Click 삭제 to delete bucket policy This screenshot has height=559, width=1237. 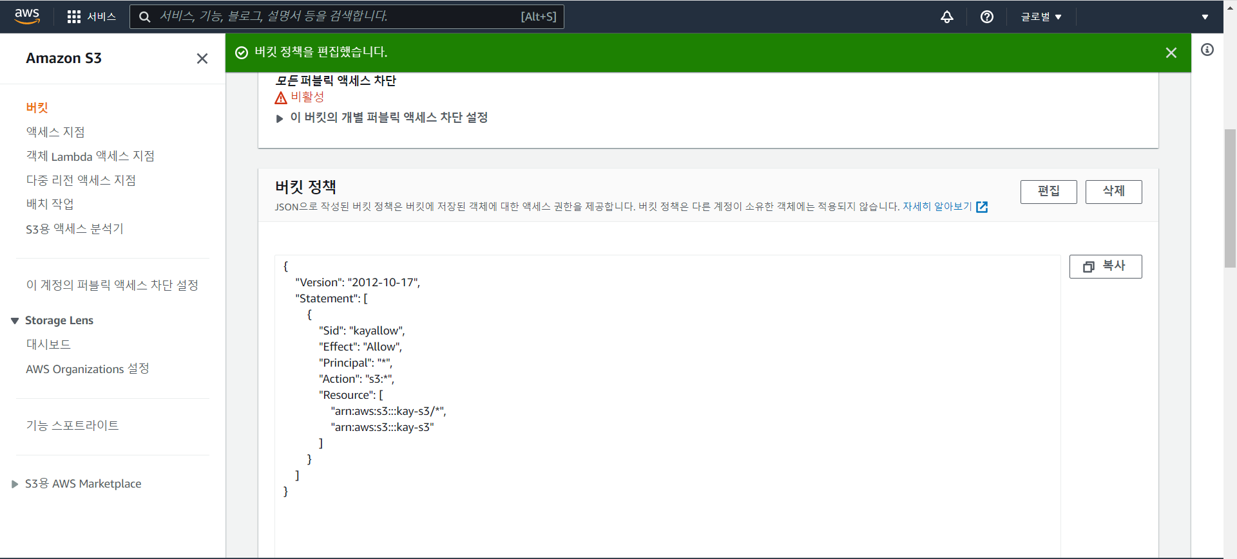1113,192
